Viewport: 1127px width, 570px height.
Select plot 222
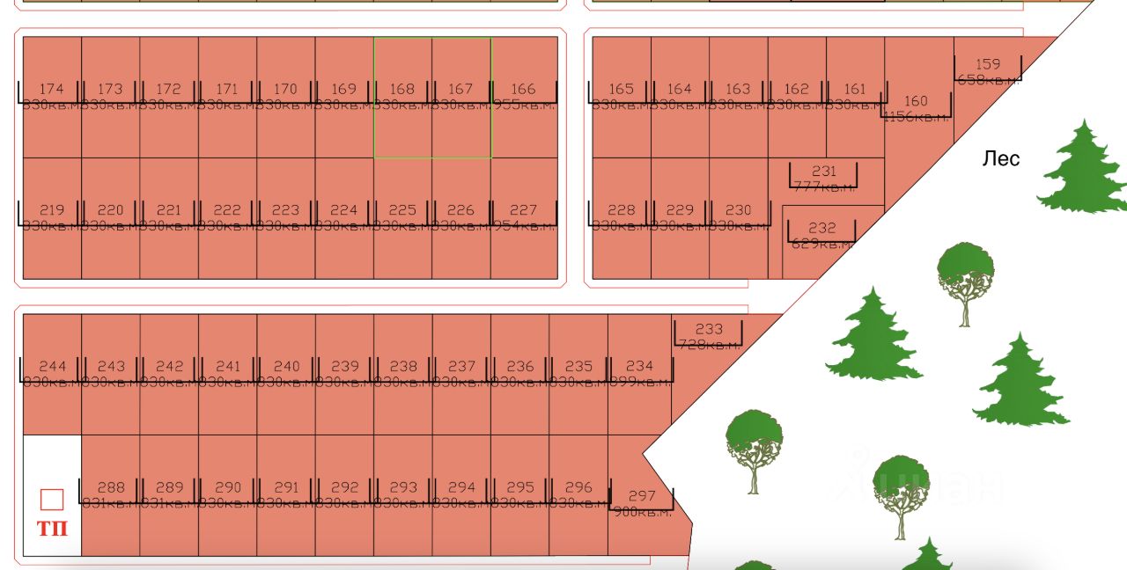pos(228,218)
